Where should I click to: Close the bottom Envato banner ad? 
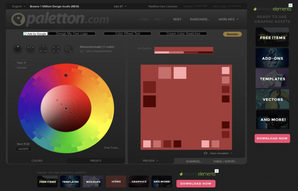[x=217, y=171]
